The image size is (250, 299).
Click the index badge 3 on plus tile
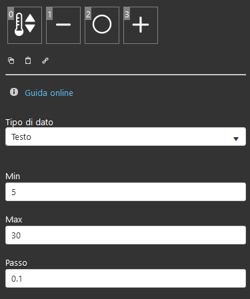click(127, 14)
